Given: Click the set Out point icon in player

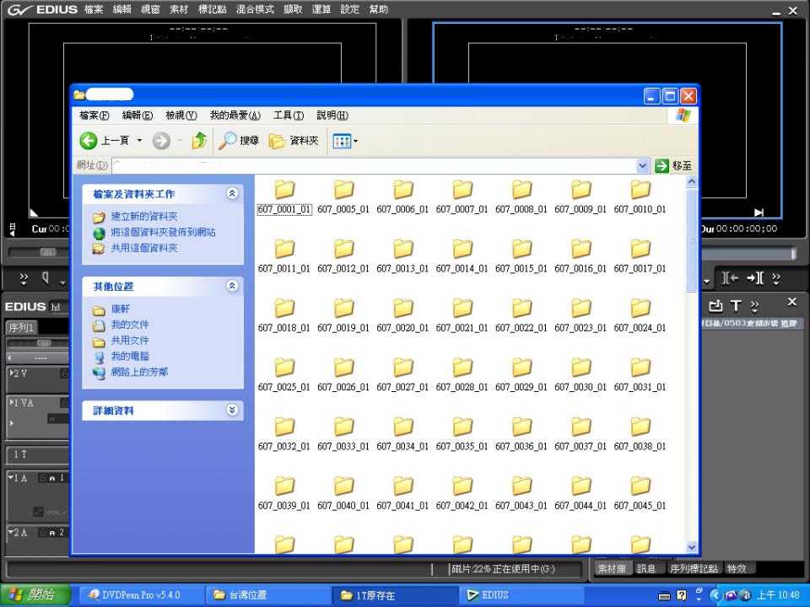Looking at the screenshot, I should (755, 279).
